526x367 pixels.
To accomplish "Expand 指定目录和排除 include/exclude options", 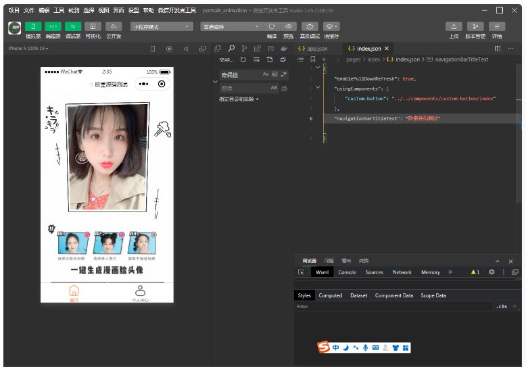I will coord(239,99).
